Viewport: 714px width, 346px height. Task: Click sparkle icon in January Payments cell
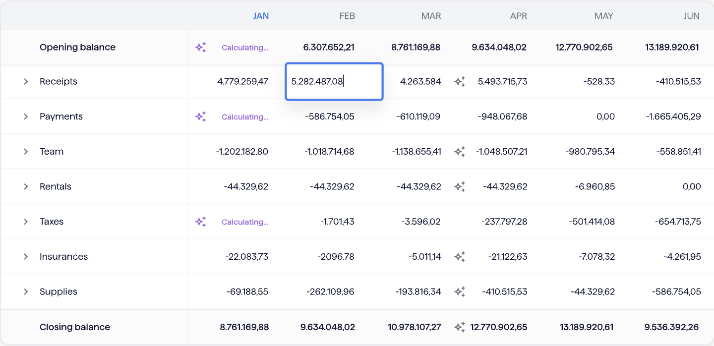[x=200, y=117]
